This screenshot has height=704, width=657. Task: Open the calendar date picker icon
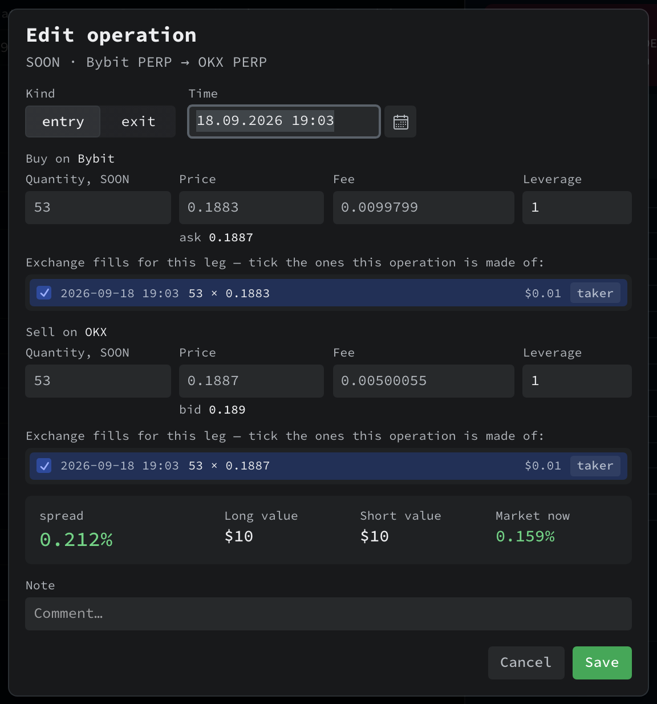coord(400,122)
